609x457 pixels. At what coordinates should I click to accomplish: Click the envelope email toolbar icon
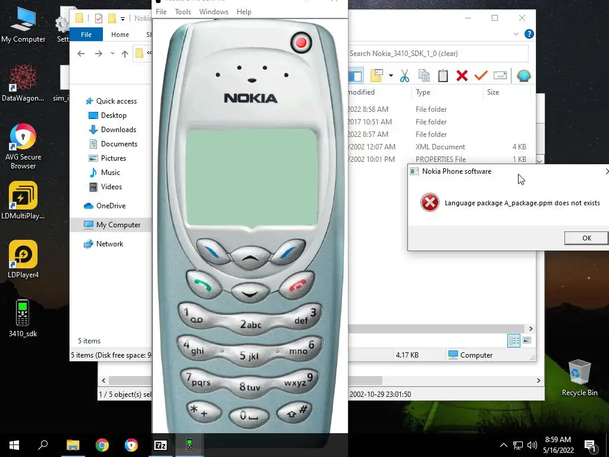[x=500, y=76]
